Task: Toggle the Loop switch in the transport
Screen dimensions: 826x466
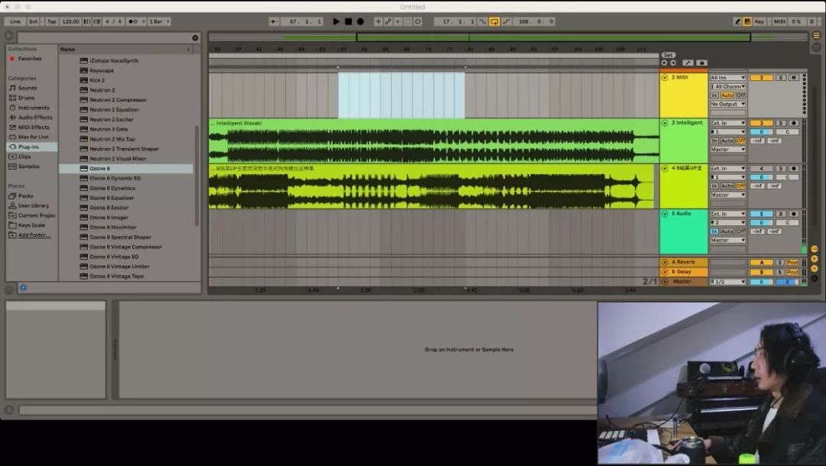Action: pos(494,21)
